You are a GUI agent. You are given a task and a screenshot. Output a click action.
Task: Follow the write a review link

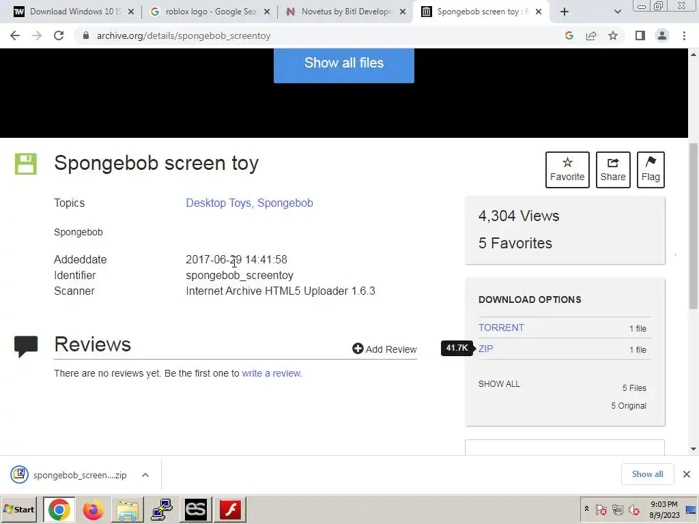click(x=271, y=373)
